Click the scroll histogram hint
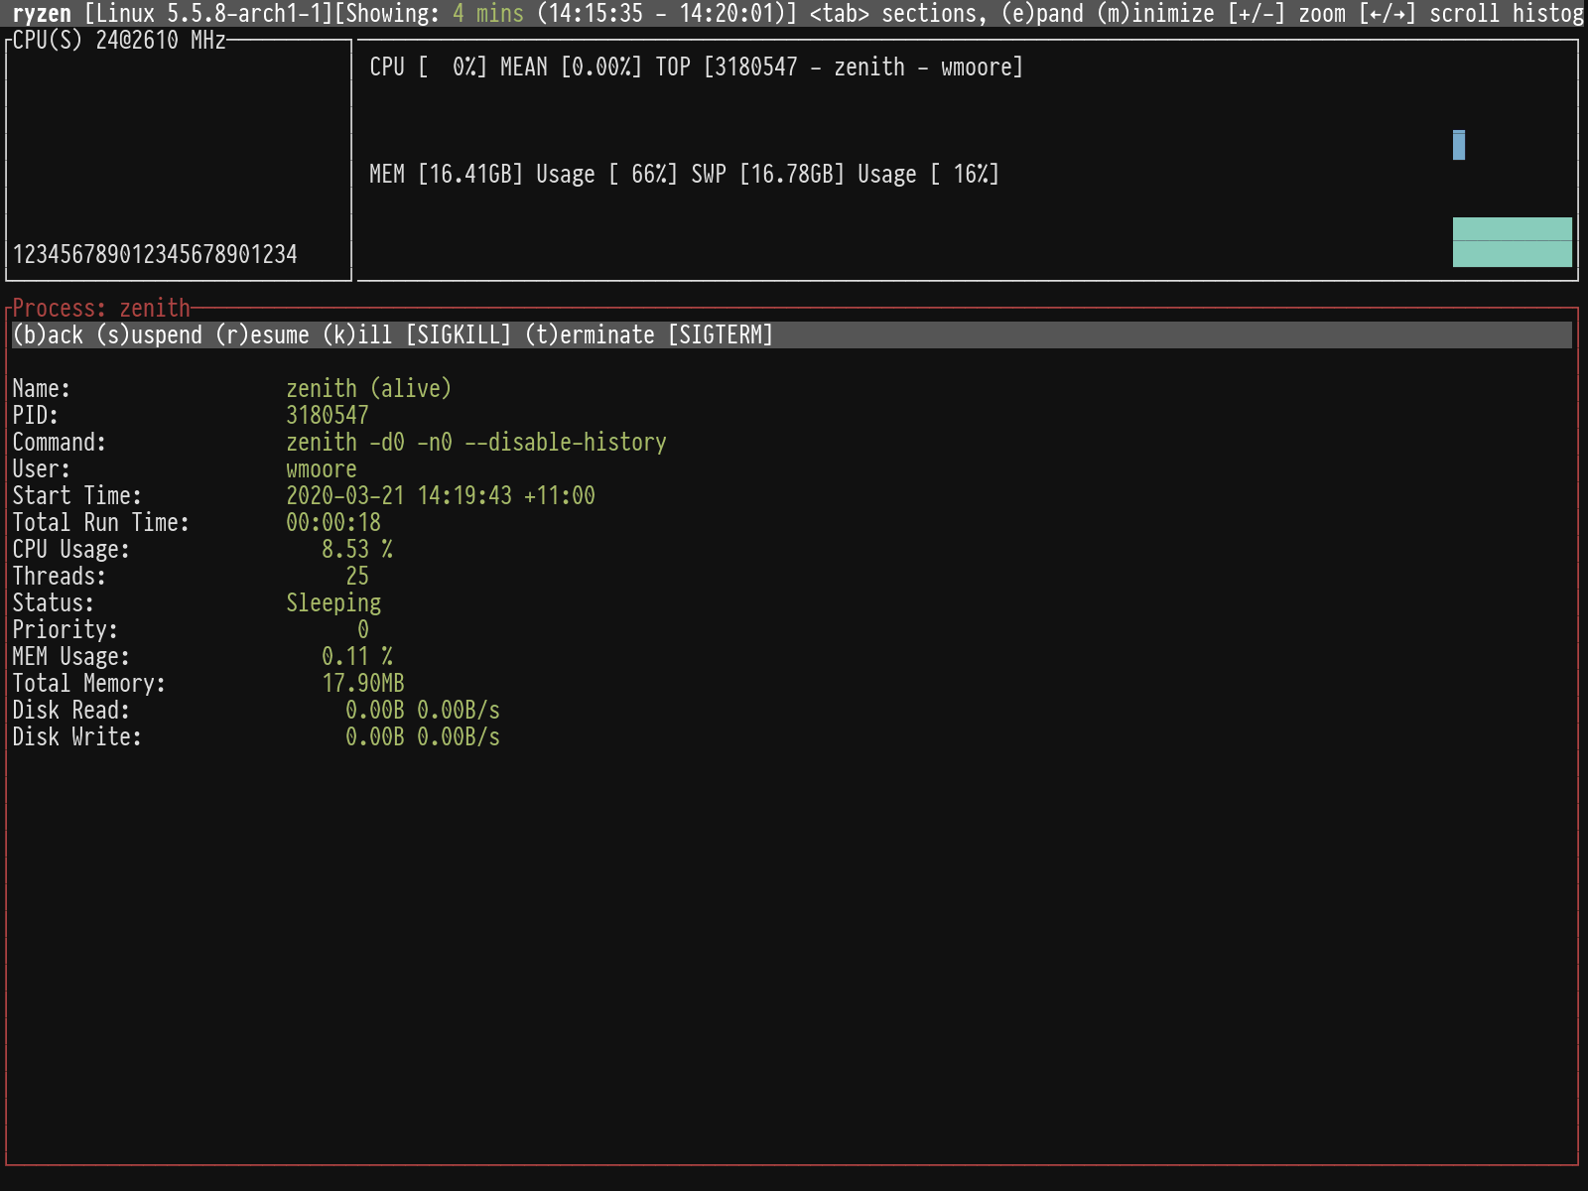 [x=1473, y=14]
